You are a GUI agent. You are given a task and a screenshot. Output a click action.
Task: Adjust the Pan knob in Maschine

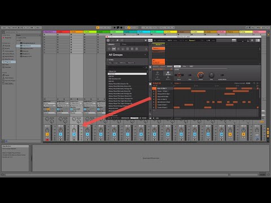(x=211, y=75)
